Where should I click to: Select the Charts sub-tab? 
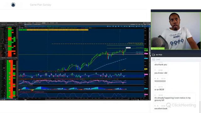point(21,24)
